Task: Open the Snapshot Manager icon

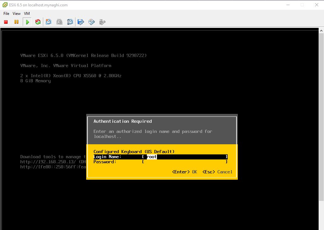Action: (x=70, y=22)
